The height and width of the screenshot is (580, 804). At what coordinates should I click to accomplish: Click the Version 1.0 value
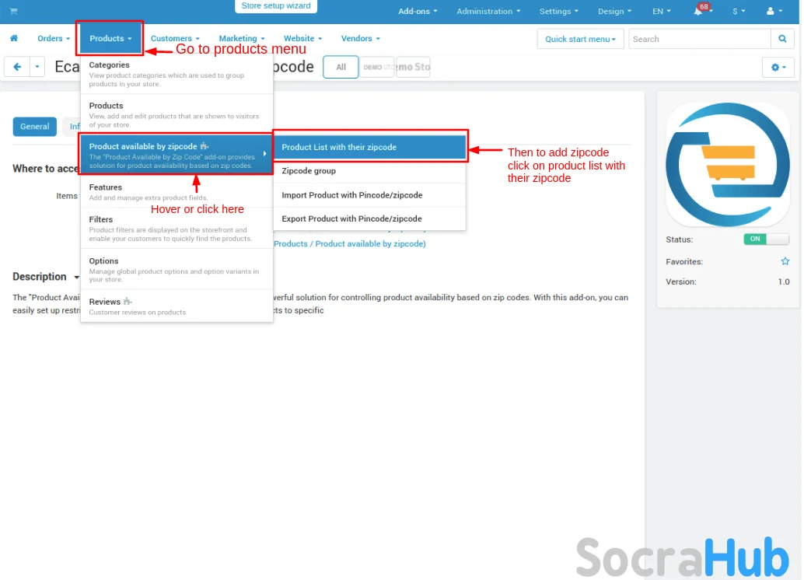(x=784, y=281)
